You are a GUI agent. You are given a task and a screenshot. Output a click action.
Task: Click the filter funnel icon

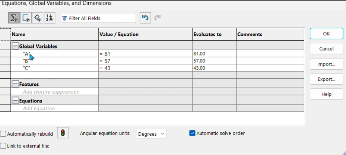[x=64, y=18]
